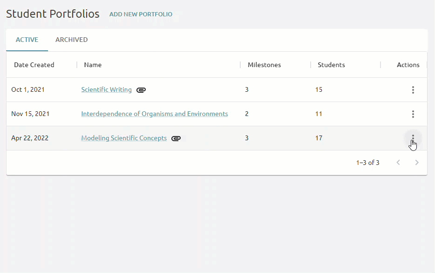Go to the previous page arrow
This screenshot has width=435, height=273.
coord(398,163)
